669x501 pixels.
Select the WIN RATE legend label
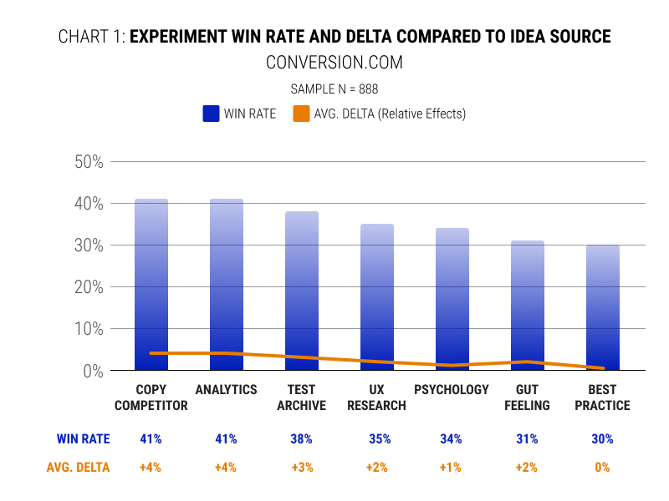tap(250, 114)
